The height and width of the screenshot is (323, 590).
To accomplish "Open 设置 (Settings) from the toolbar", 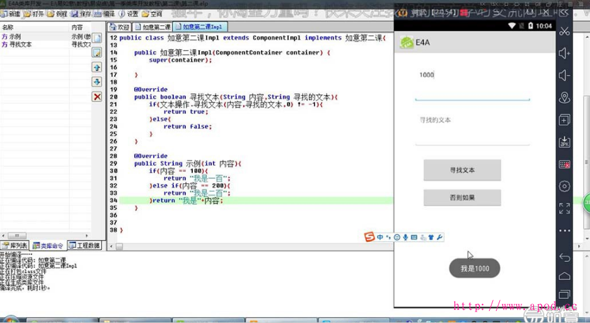I will click(x=128, y=13).
